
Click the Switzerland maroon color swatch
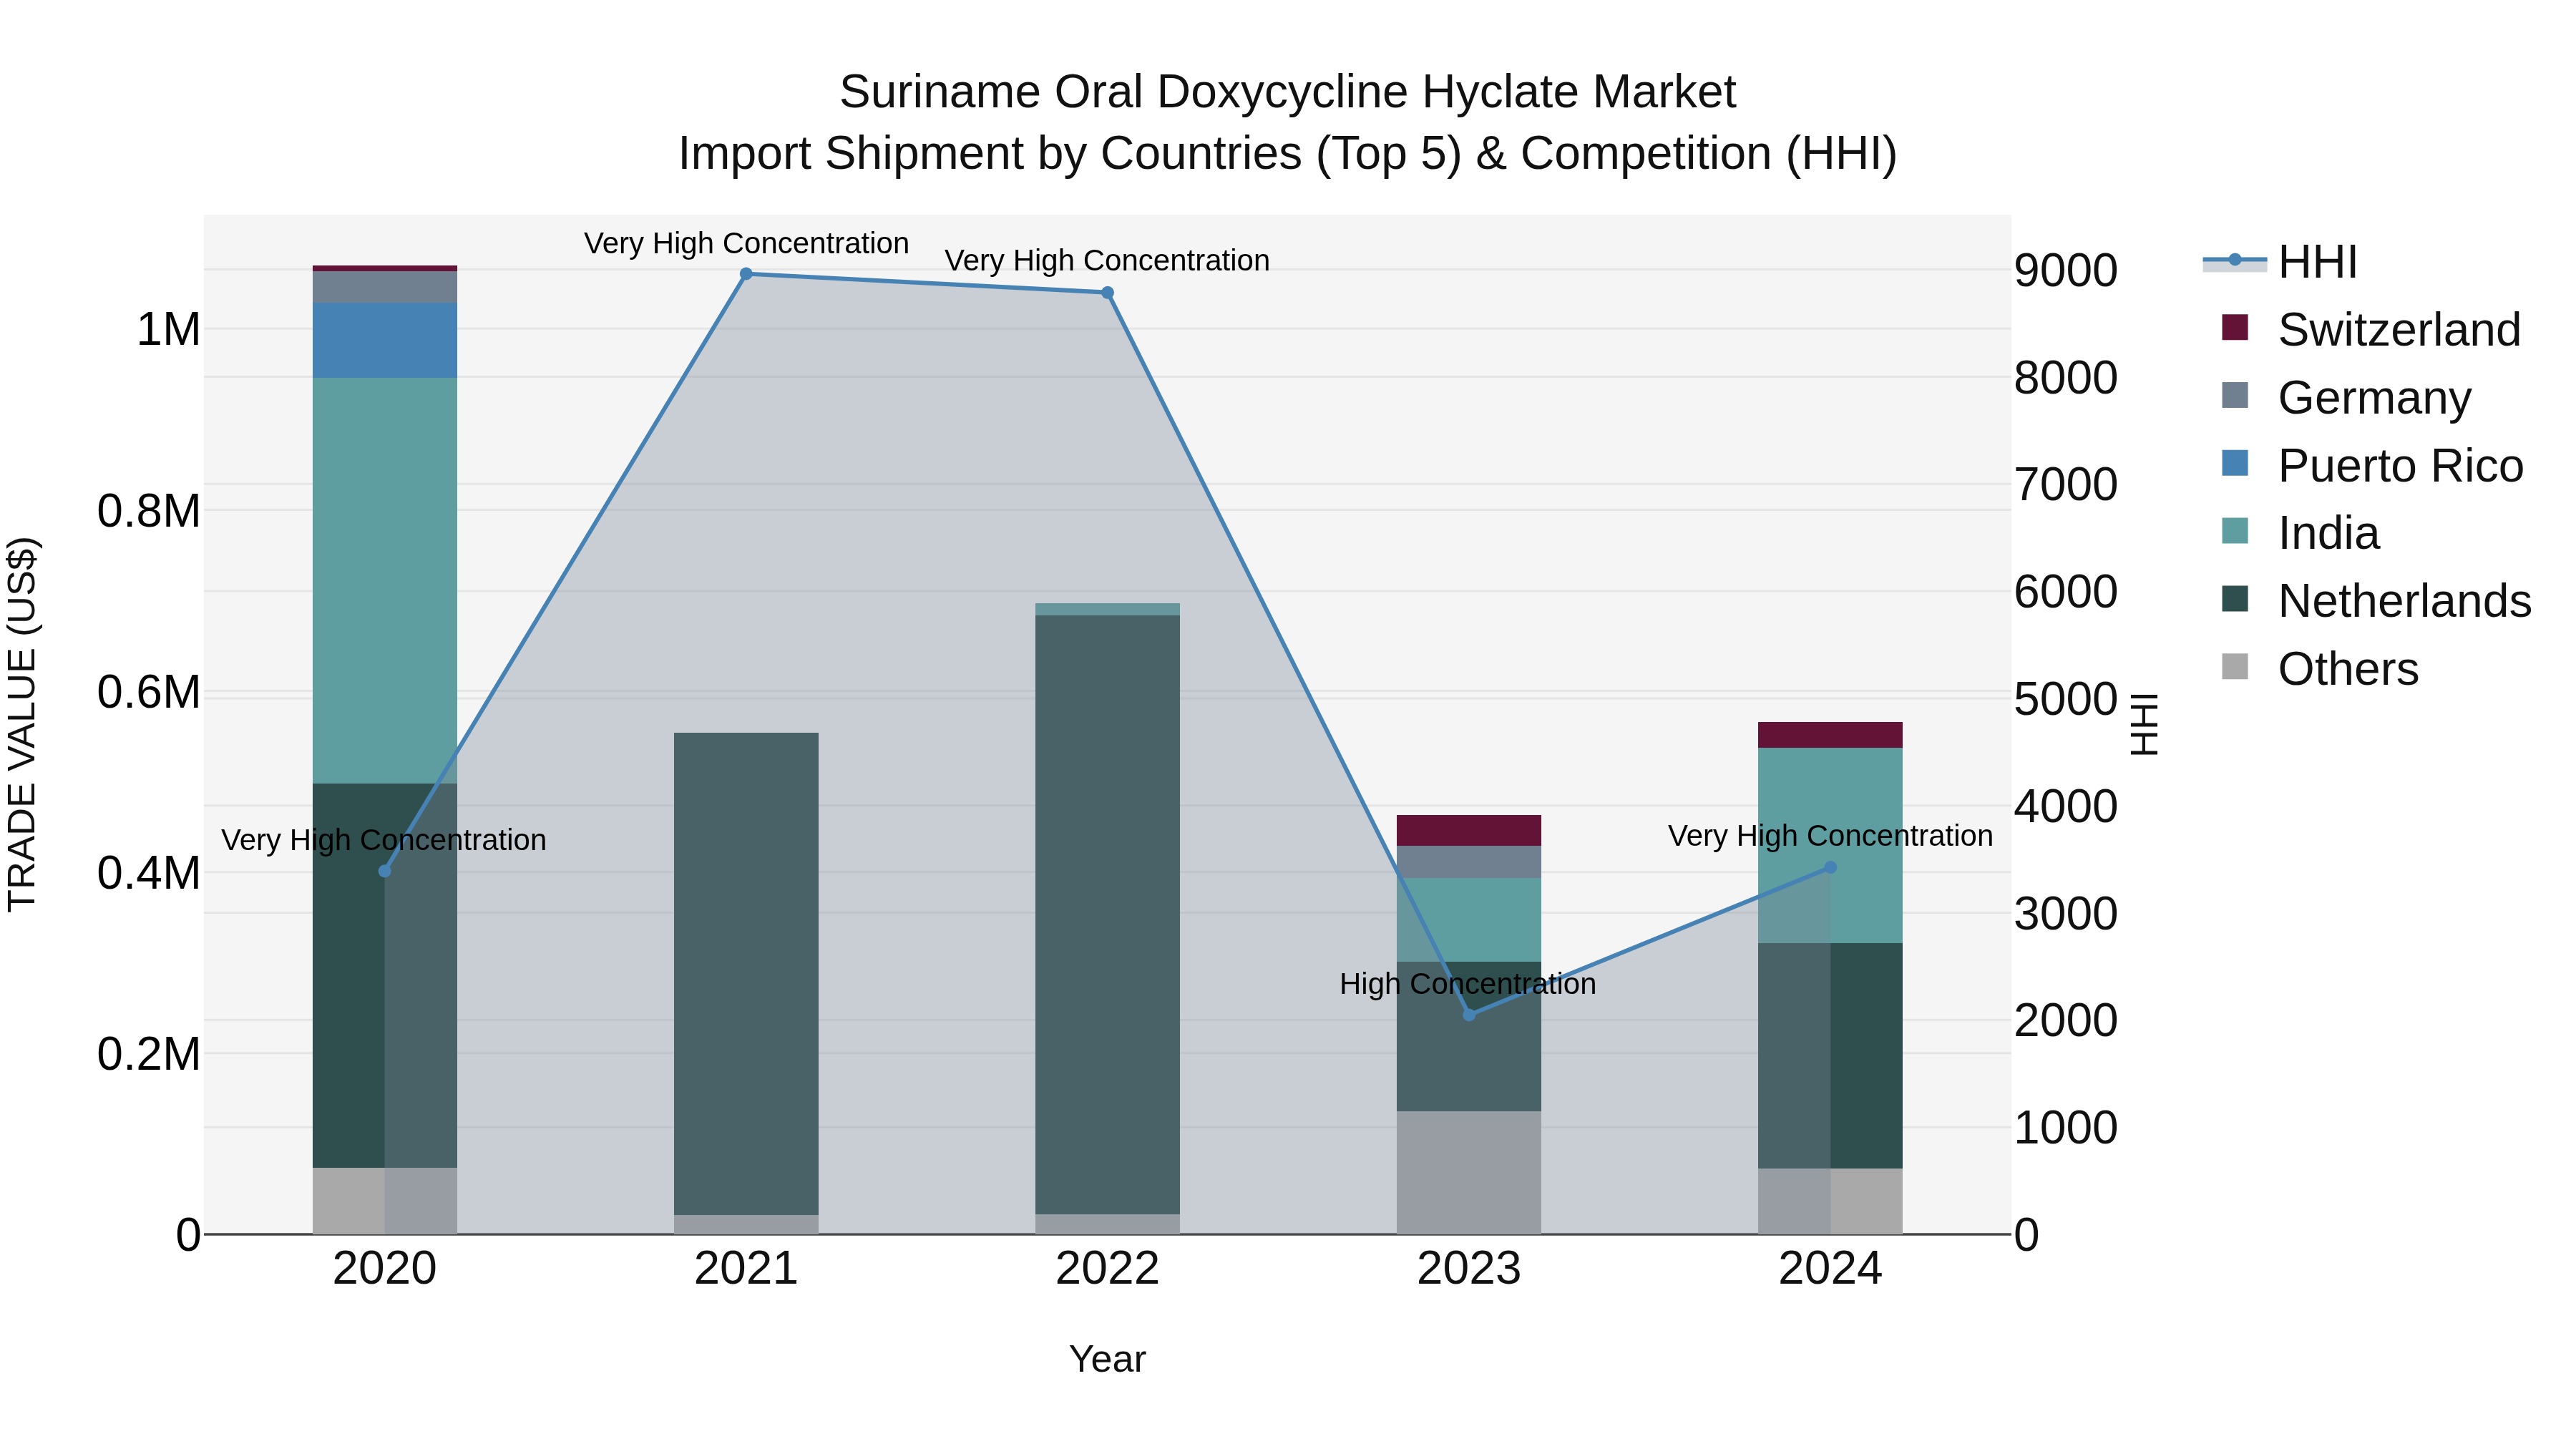coord(2235,327)
